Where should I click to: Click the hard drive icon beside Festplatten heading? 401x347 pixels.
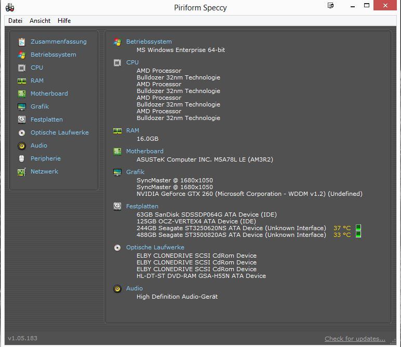(x=117, y=206)
